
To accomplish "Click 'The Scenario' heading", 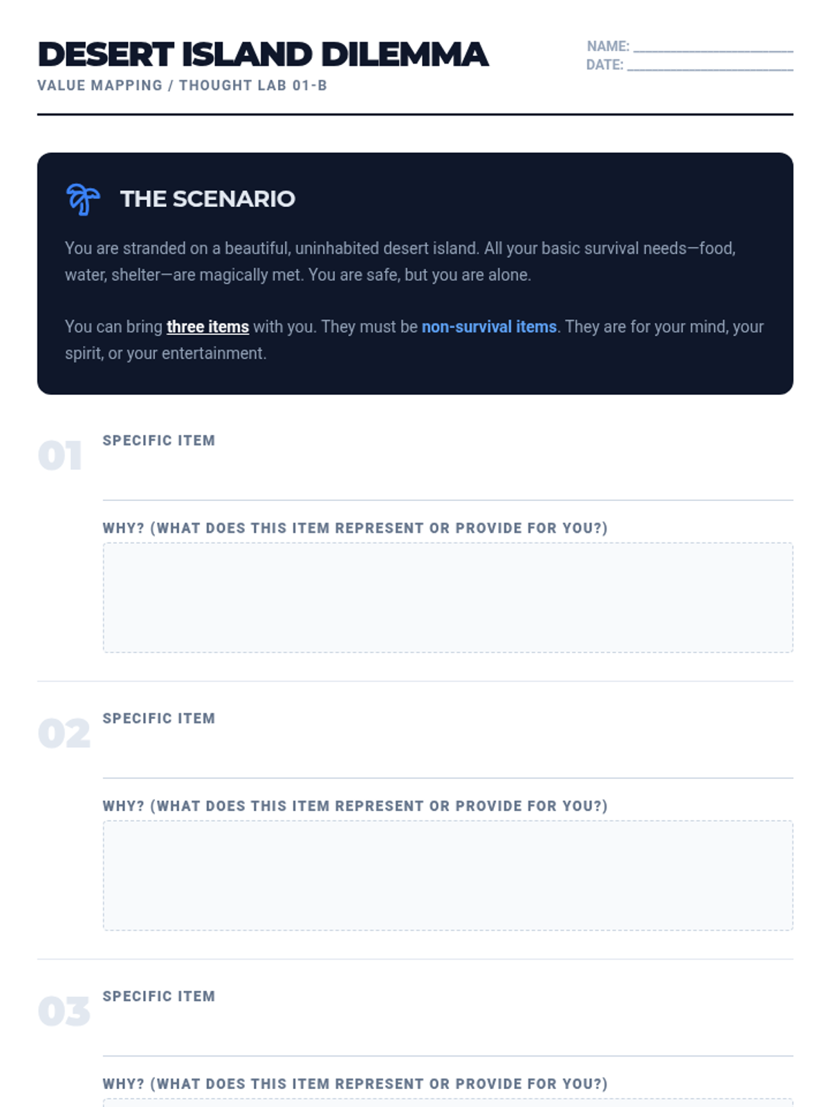I will pos(207,199).
